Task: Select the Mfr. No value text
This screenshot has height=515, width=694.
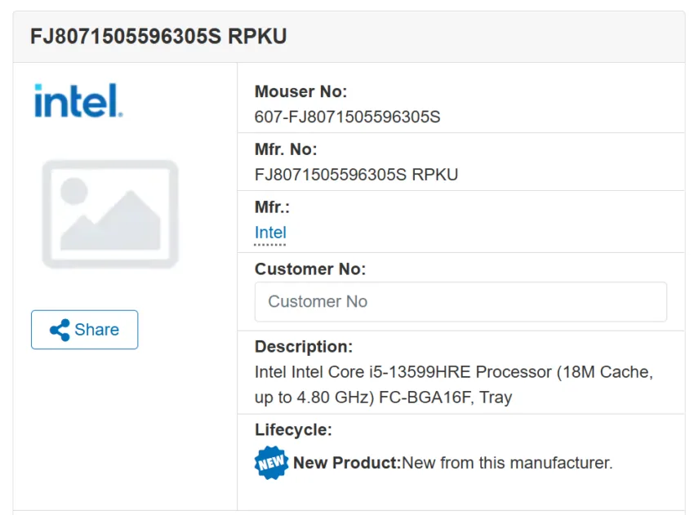Action: pyautogui.click(x=356, y=175)
